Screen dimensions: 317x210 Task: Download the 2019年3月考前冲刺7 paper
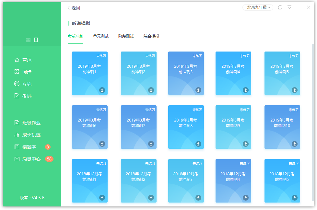(151, 144)
